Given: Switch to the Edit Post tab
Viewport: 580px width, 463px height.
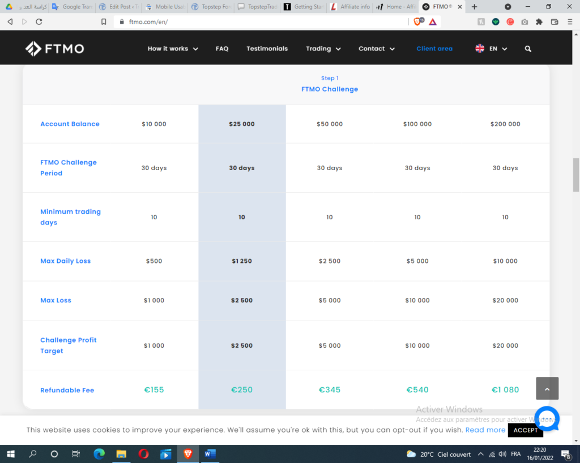Looking at the screenshot, I should tap(119, 7).
